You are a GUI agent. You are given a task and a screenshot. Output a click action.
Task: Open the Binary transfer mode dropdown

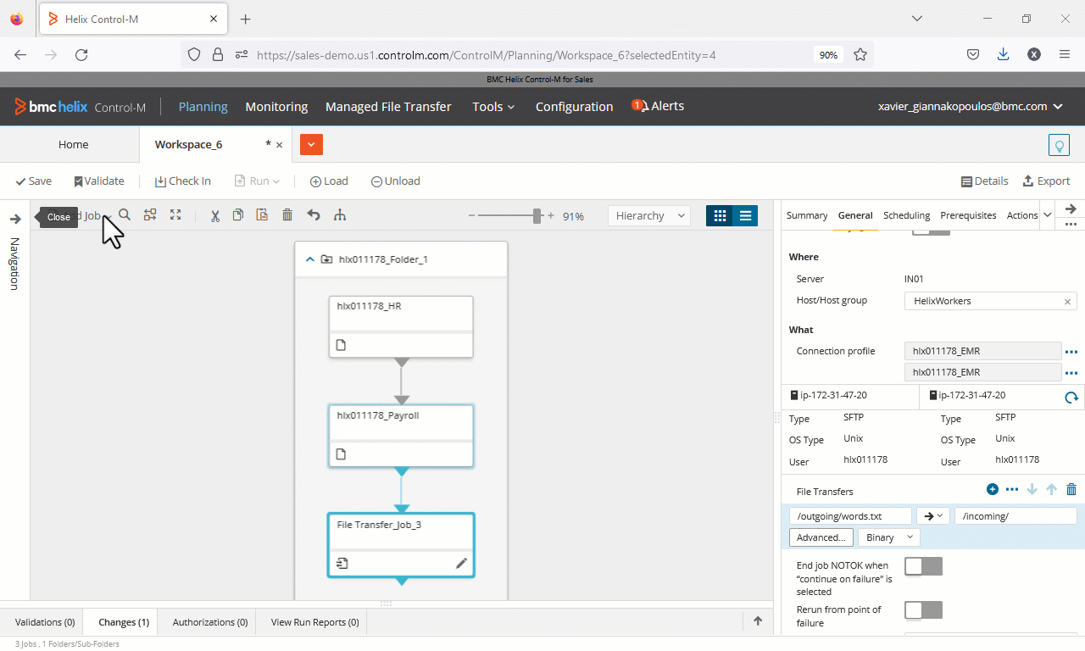coord(888,537)
